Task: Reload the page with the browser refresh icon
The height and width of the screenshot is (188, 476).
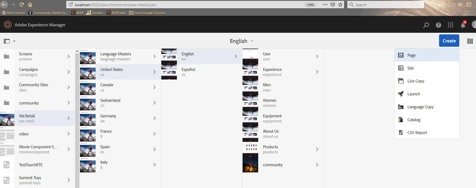Action: click(x=22, y=5)
